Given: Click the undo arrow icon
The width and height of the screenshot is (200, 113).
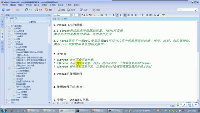Looking at the screenshot, I should coord(106,15).
